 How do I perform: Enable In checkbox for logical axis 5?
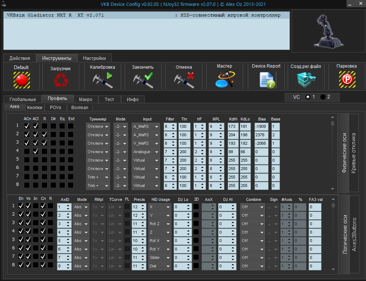(35, 239)
